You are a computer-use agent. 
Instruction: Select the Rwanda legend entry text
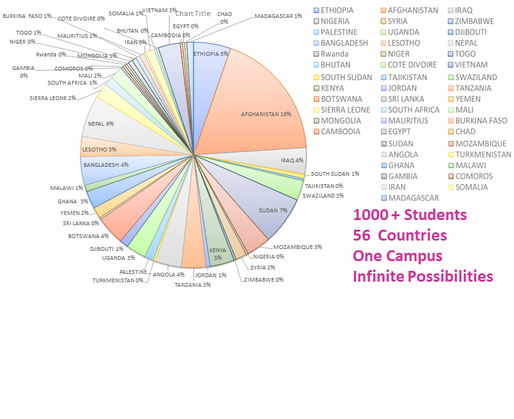coord(334,54)
